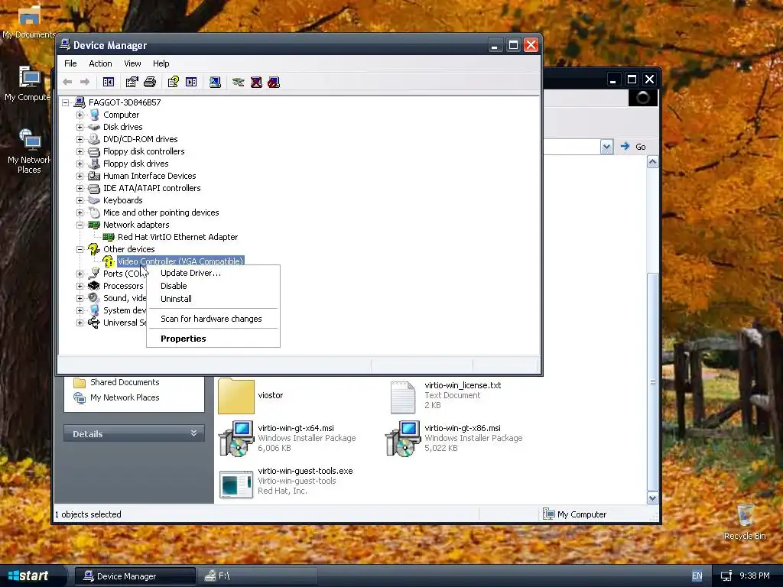Click the Help toolbar icon with question mark
Viewport: 783px width, 587px height.
click(x=174, y=82)
